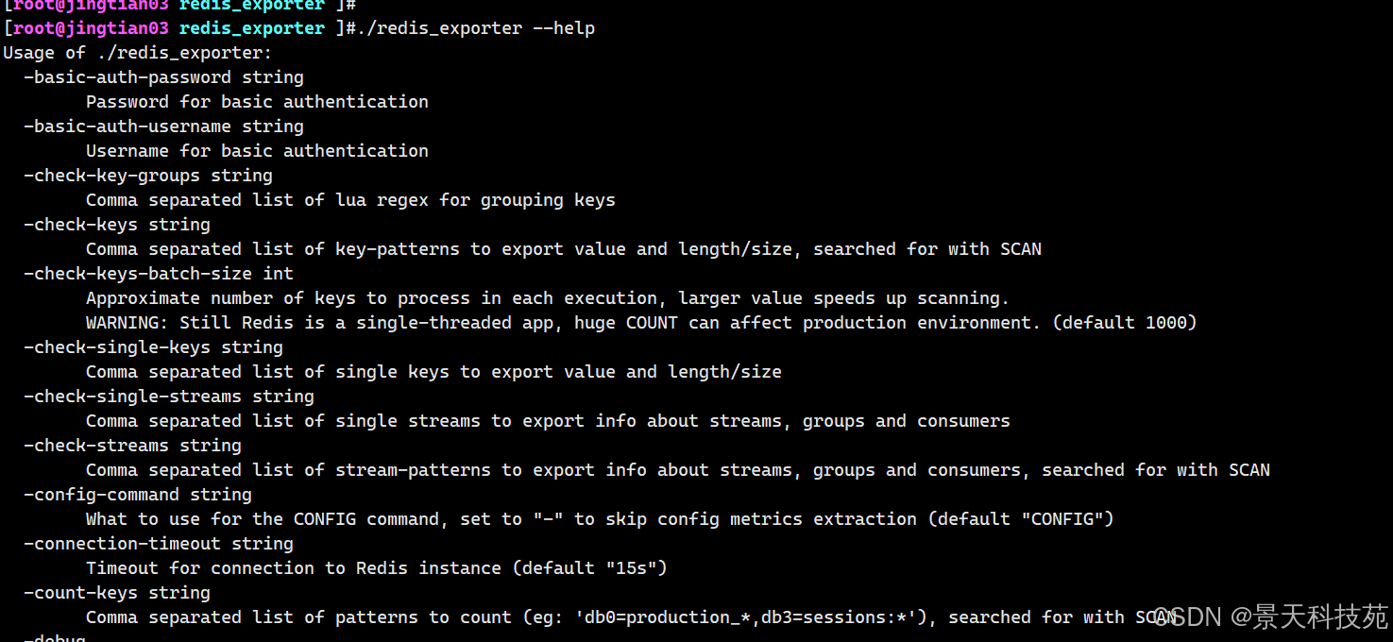Click the "Usage of ./redis_exporter:" line

(138, 53)
